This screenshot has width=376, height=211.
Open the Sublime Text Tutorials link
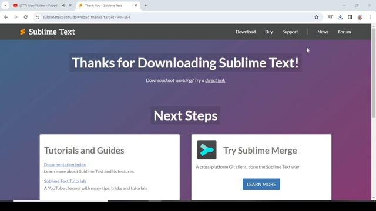65,181
